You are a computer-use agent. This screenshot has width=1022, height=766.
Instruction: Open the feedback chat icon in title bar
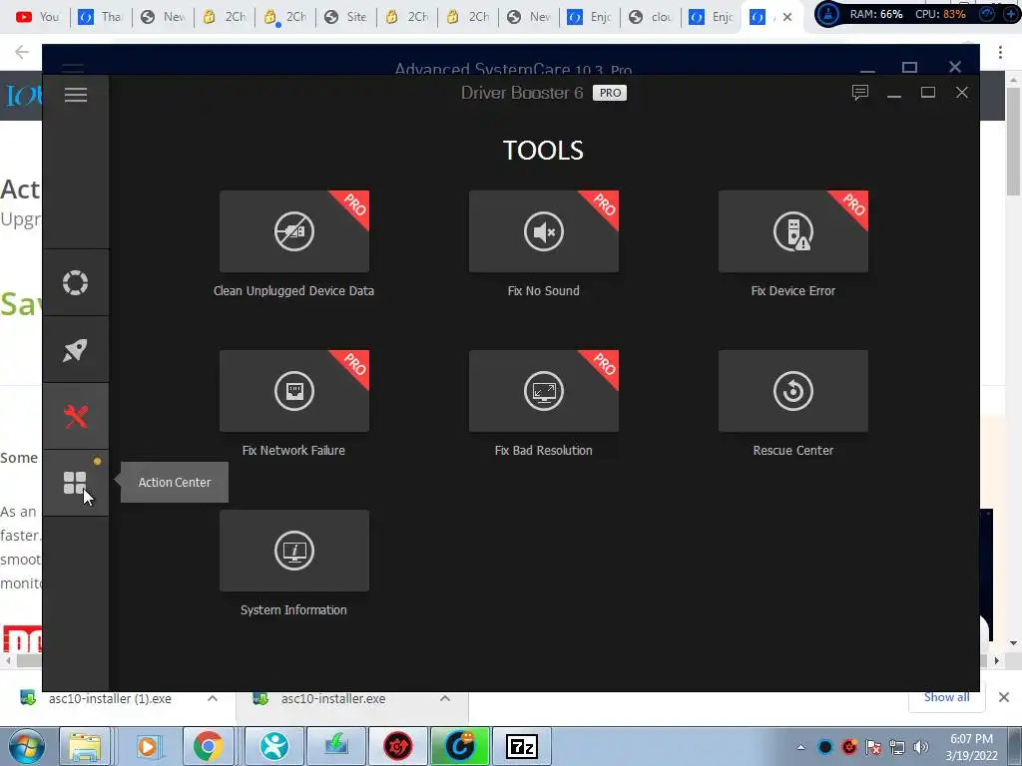(x=860, y=93)
